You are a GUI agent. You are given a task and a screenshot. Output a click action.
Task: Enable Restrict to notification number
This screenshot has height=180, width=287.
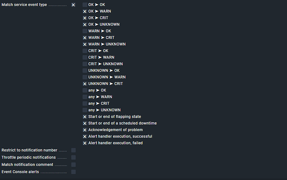[73, 150]
